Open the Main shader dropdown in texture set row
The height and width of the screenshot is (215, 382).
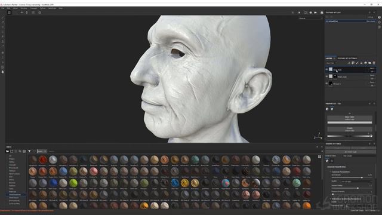[x=371, y=21]
